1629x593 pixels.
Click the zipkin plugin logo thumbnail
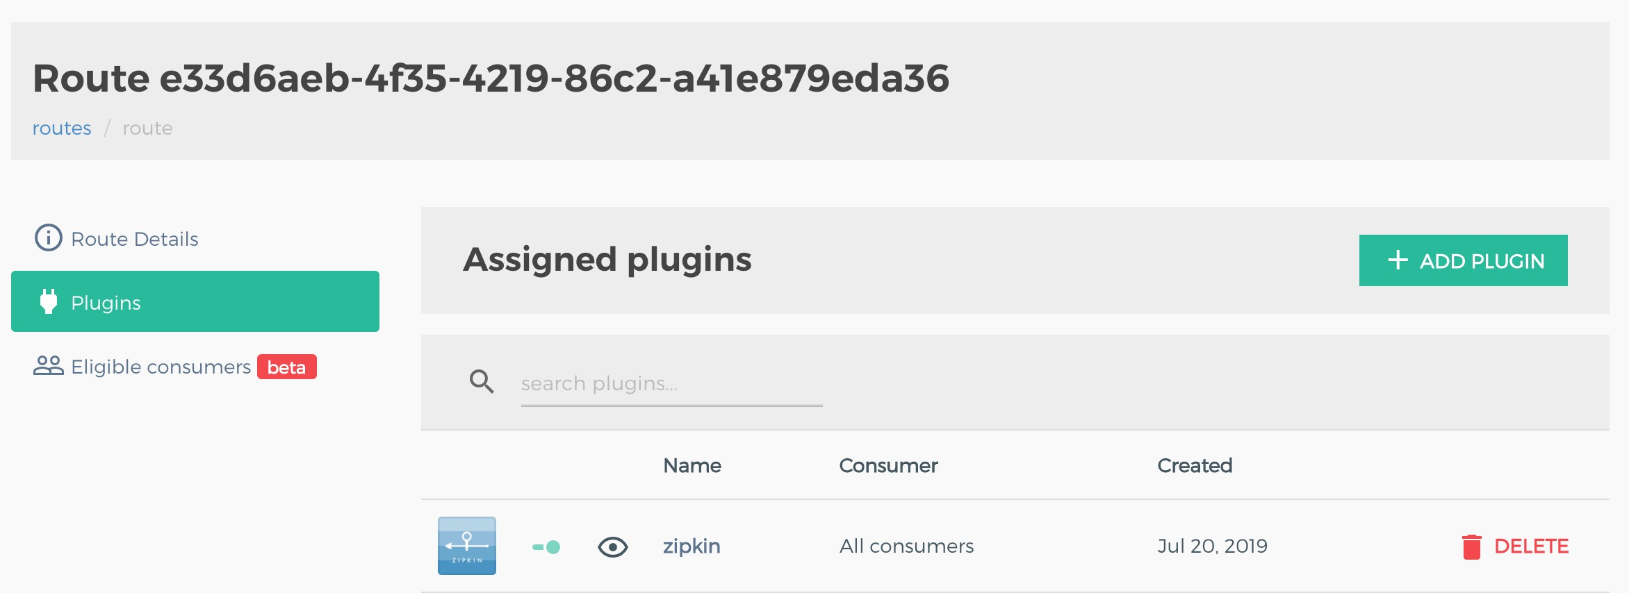[467, 546]
